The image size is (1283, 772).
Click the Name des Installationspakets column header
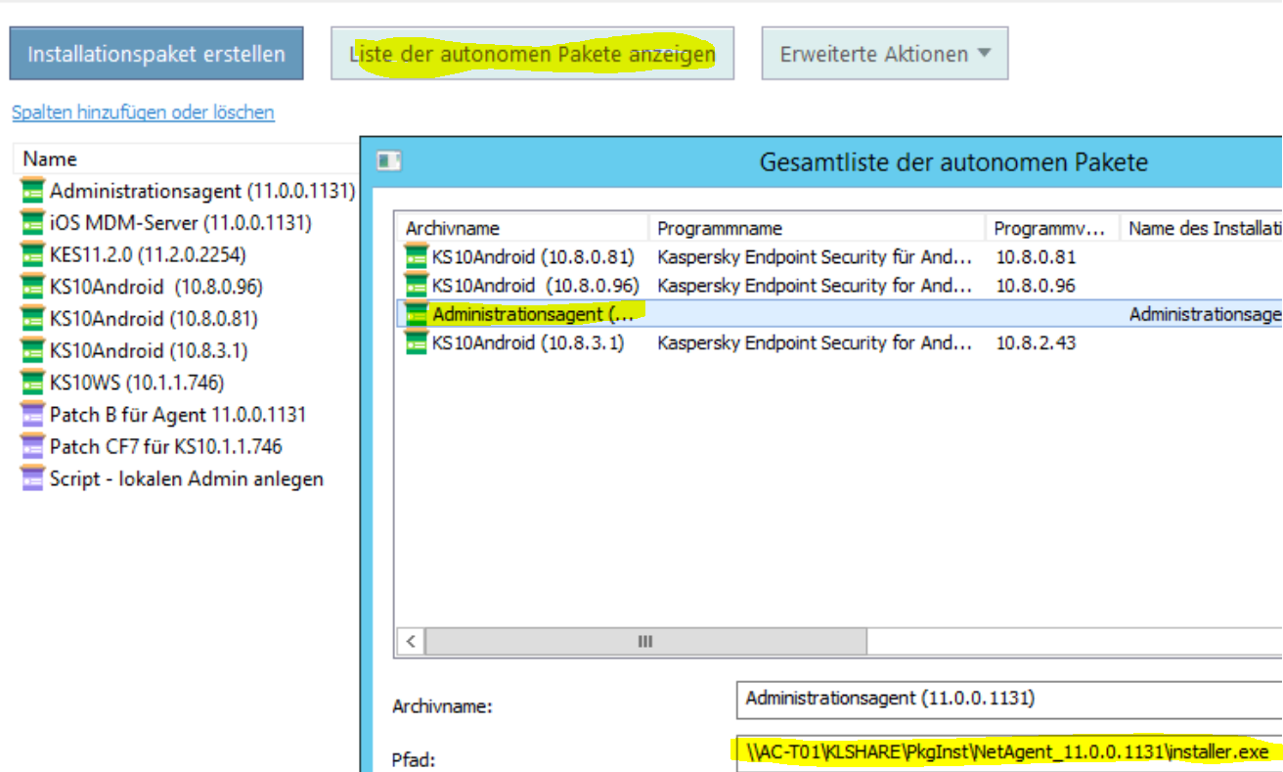1201,229
